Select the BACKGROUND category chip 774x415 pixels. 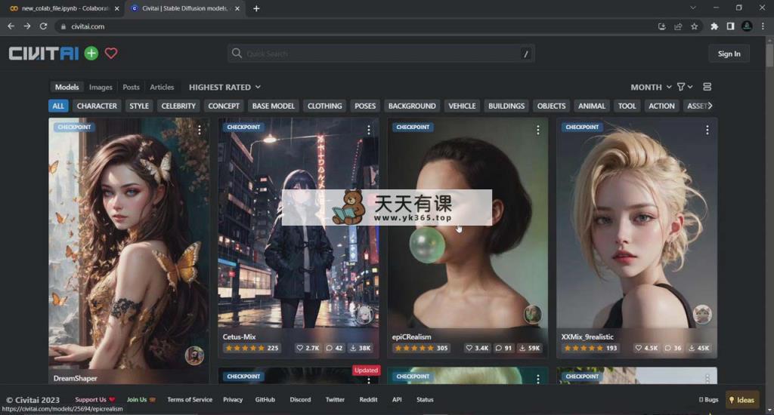(412, 106)
